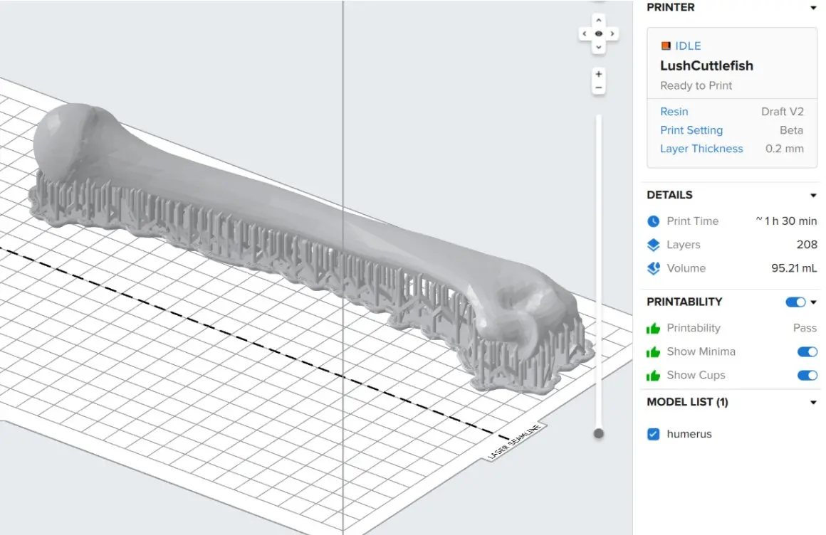Toggle the Printability section switch
Screen dimensions: 826x535
click(x=795, y=302)
